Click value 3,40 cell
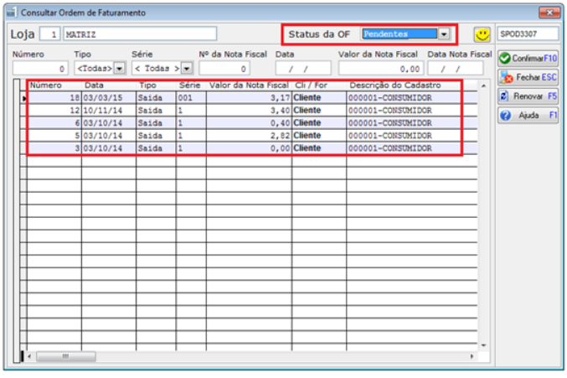 click(249, 111)
